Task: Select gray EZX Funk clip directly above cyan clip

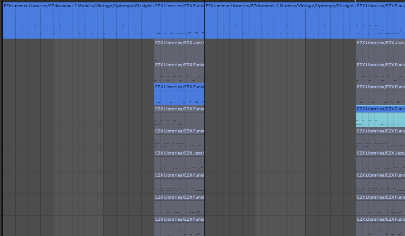Action: [380, 95]
